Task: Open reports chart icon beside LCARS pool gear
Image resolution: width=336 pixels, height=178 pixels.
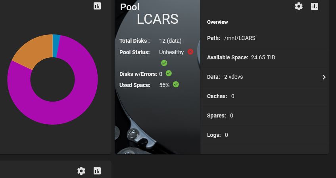Action: click(314, 6)
